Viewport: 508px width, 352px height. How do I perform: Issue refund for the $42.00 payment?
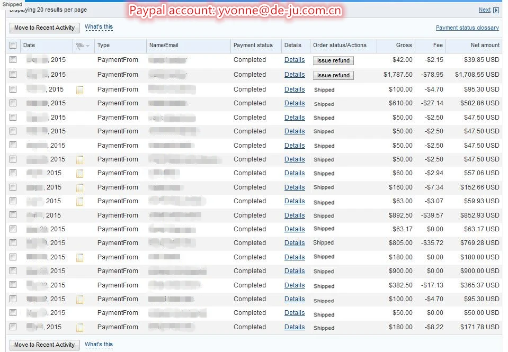tap(333, 60)
